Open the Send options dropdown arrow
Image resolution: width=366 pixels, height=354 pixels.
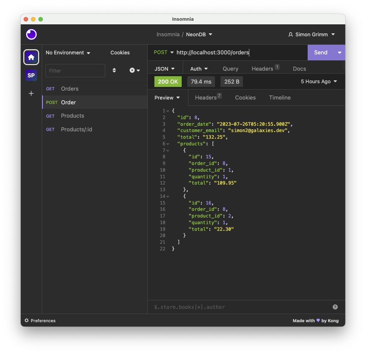(x=340, y=53)
